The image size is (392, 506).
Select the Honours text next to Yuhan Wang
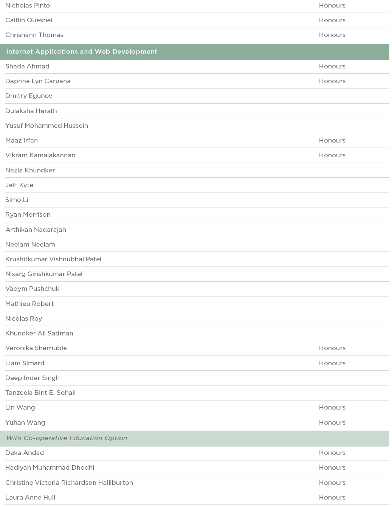tap(332, 423)
